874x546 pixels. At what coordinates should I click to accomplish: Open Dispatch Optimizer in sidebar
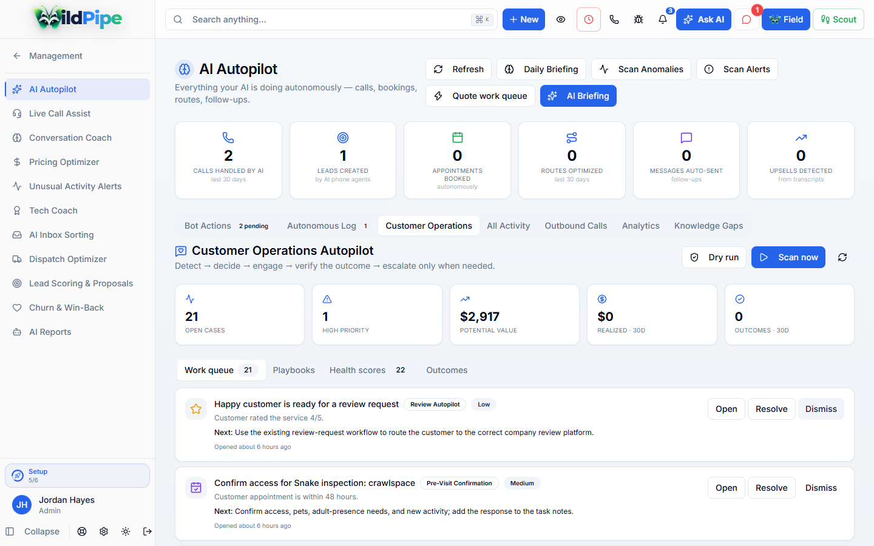click(x=77, y=259)
